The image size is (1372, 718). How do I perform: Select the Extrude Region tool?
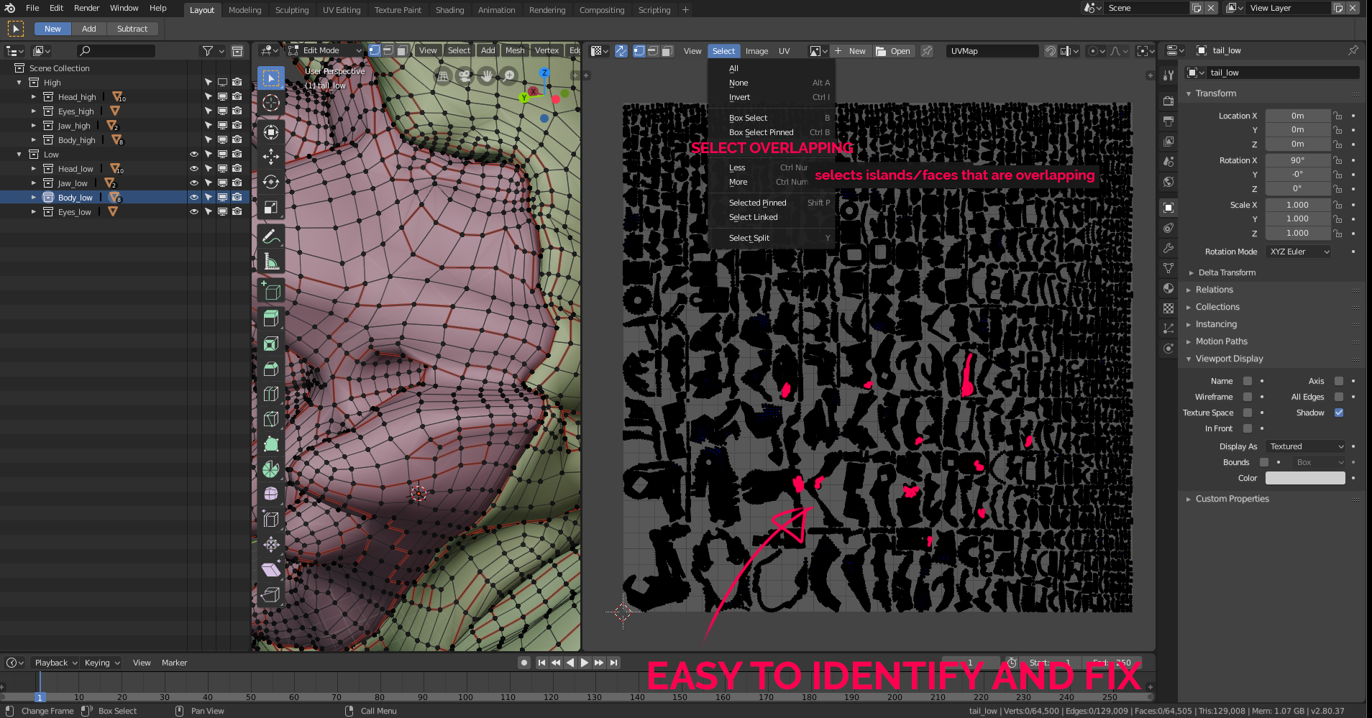pos(271,318)
